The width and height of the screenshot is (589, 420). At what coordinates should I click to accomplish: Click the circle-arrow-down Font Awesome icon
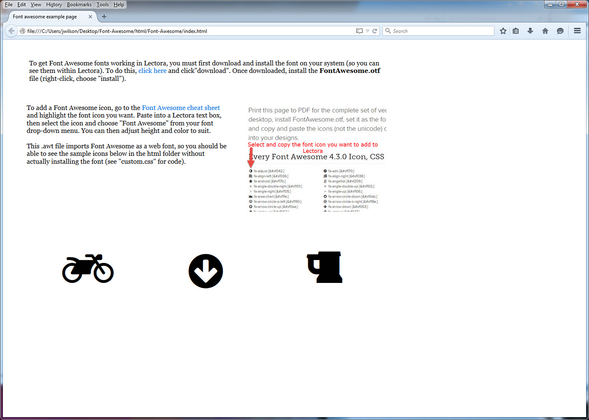pyautogui.click(x=206, y=271)
